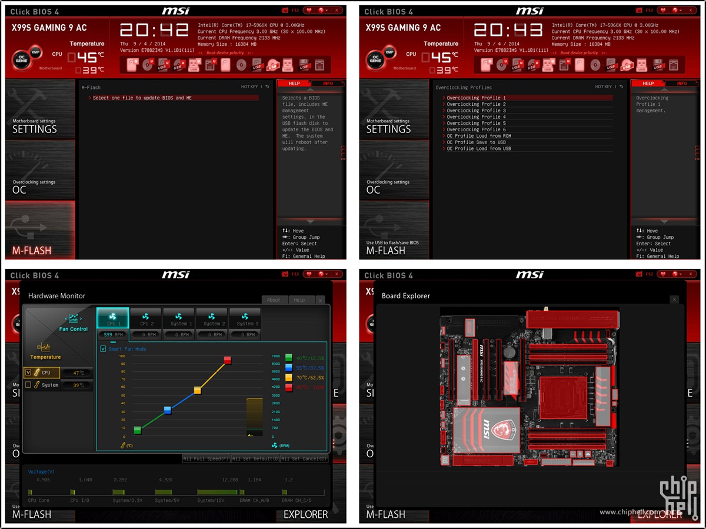Check the System temperature checkbox in Hardware Monitor
Image resolution: width=706 pixels, height=529 pixels.
pos(28,385)
